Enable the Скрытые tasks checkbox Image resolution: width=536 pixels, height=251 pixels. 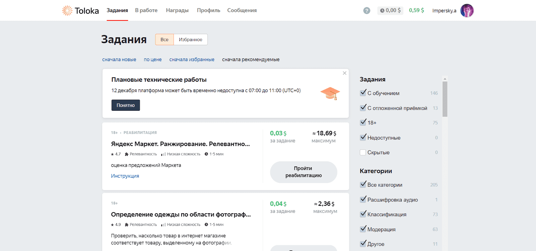(x=363, y=152)
